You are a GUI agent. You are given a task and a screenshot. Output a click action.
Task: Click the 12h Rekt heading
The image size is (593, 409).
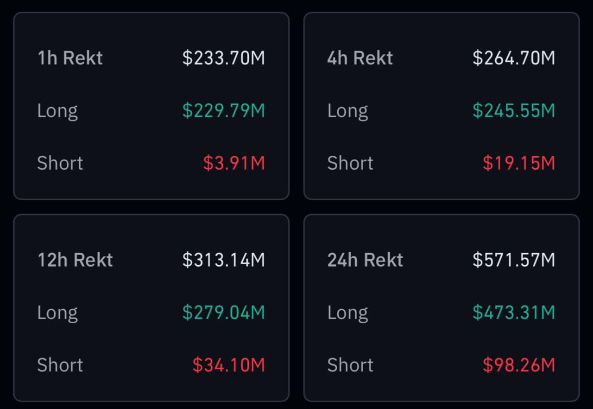pos(75,260)
